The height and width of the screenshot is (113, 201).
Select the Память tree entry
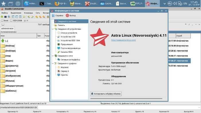61,25
